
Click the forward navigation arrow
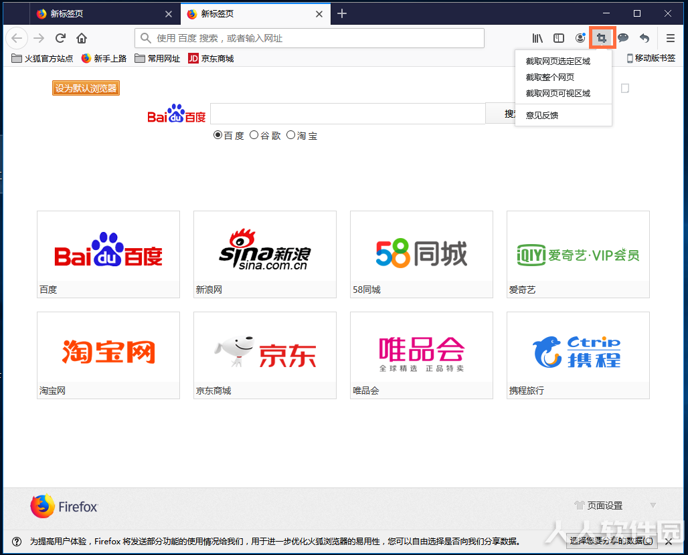[39, 38]
